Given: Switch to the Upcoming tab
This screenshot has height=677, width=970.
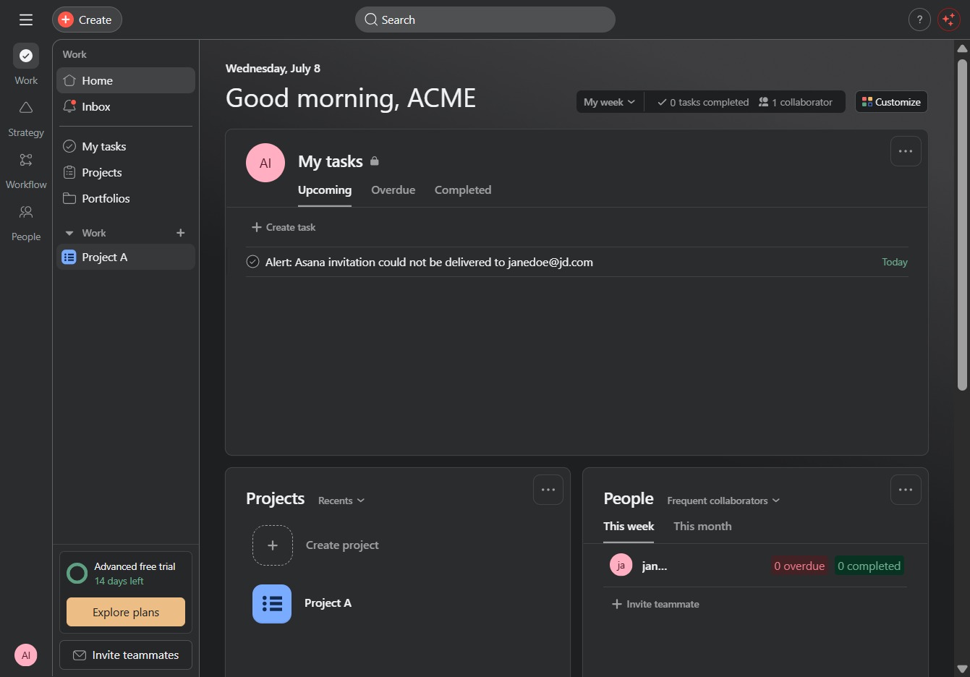Looking at the screenshot, I should (325, 190).
